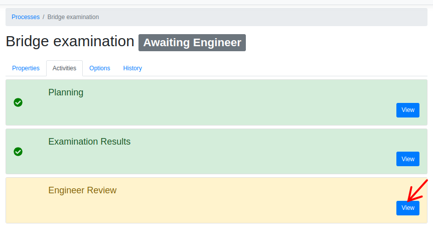The width and height of the screenshot is (433, 240).
Task: Select the Activities tab
Action: 64,68
